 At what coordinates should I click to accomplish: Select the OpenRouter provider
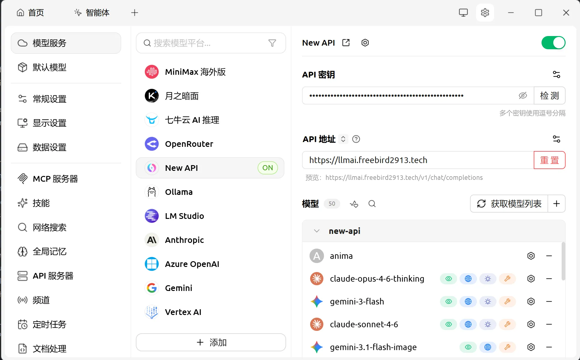pyautogui.click(x=210, y=144)
